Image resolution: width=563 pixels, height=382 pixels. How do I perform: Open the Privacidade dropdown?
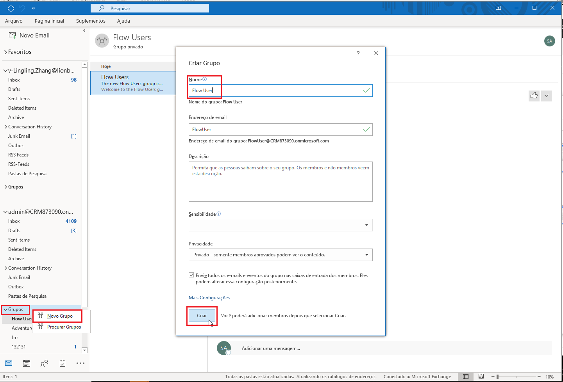tap(281, 255)
